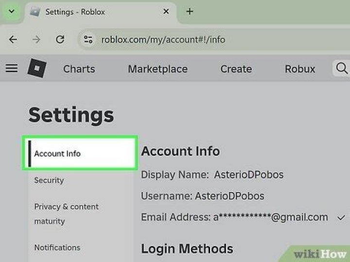Viewport: 350px width, 262px height.
Task: Expand the tab search dropdown arrow
Action: 11,12
